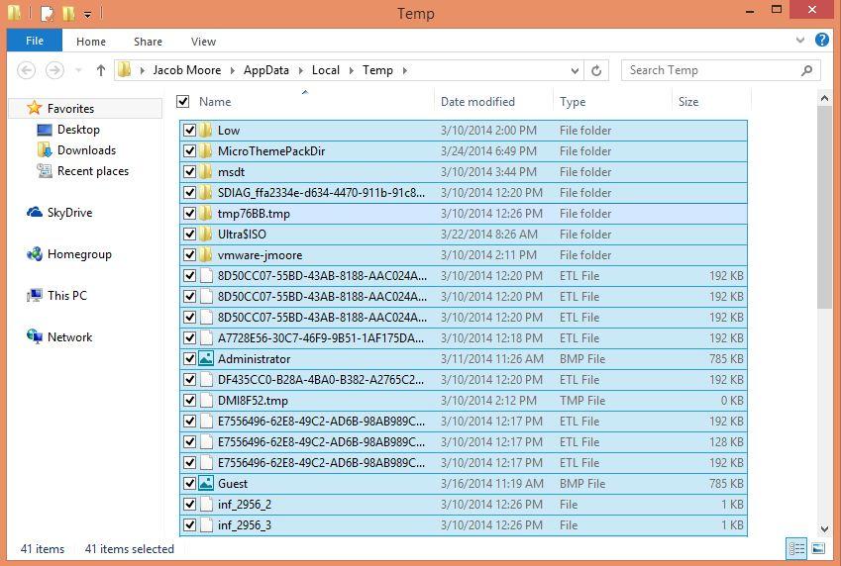Click the Refresh button in address bar
This screenshot has width=841, height=566.
tap(596, 70)
